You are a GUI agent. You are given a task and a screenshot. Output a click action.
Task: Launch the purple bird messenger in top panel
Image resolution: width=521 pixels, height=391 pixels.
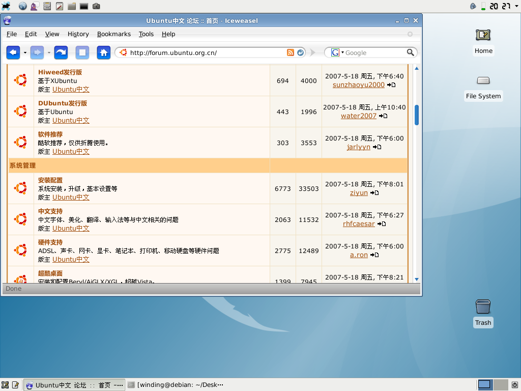pos(35,6)
